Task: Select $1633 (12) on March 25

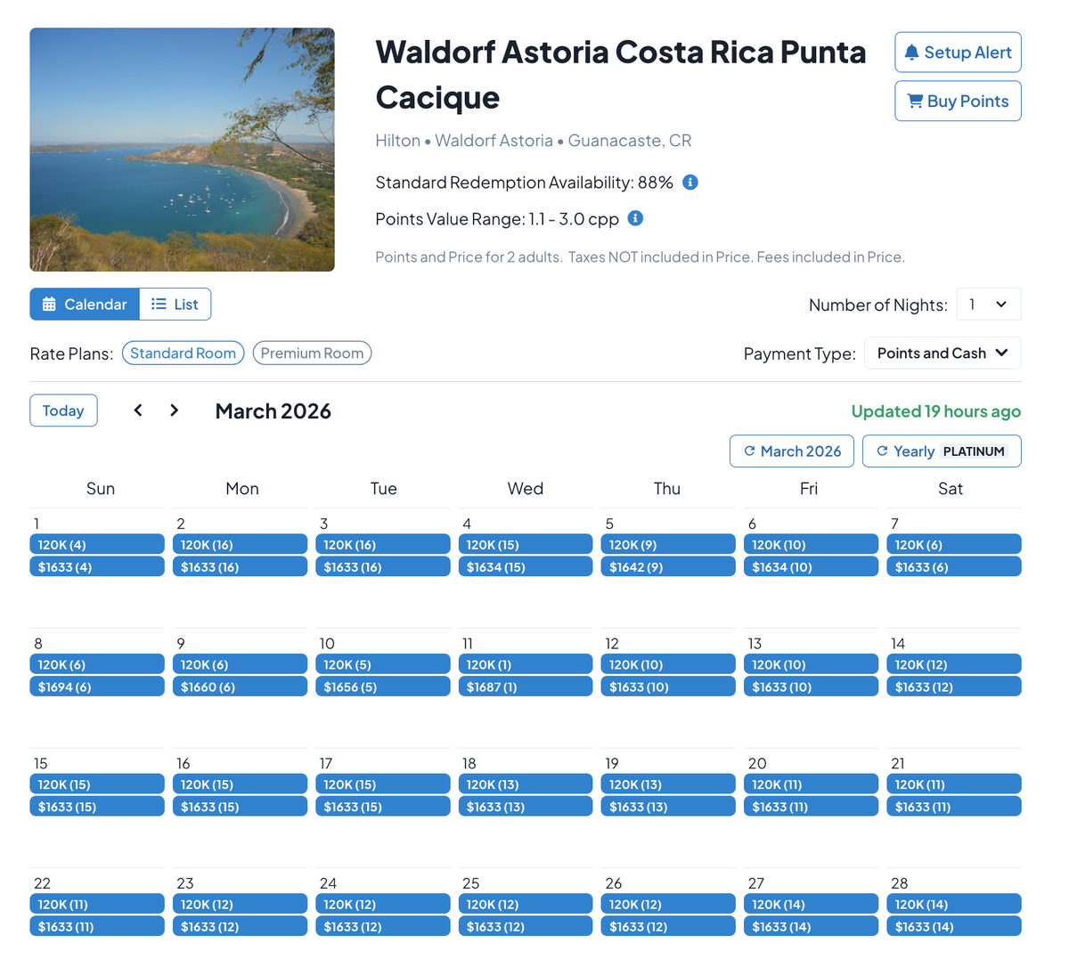Action: click(x=526, y=926)
